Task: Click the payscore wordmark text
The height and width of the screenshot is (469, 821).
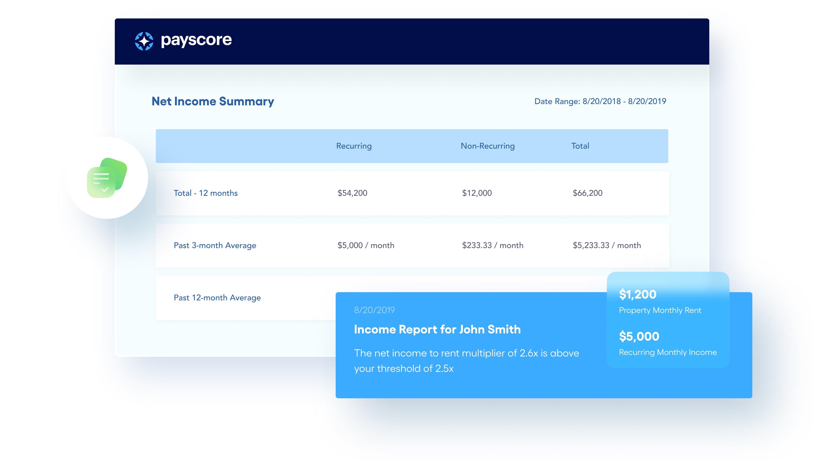Action: (196, 40)
